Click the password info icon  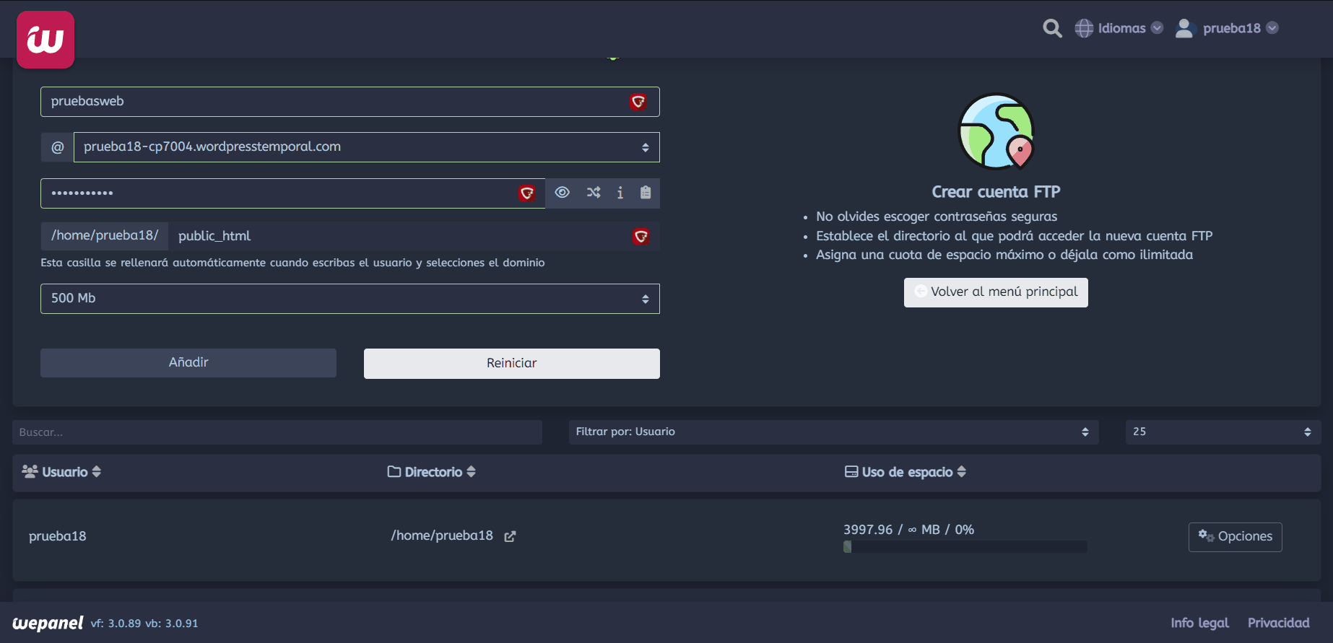pyautogui.click(x=620, y=193)
